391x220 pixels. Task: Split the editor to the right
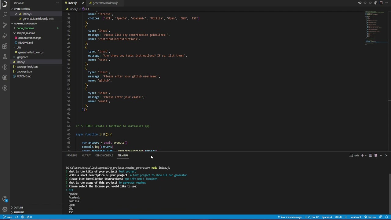[x=381, y=3]
